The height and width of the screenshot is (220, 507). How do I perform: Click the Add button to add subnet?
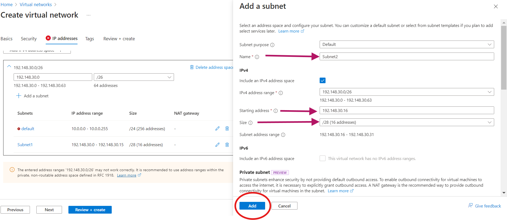(252, 206)
